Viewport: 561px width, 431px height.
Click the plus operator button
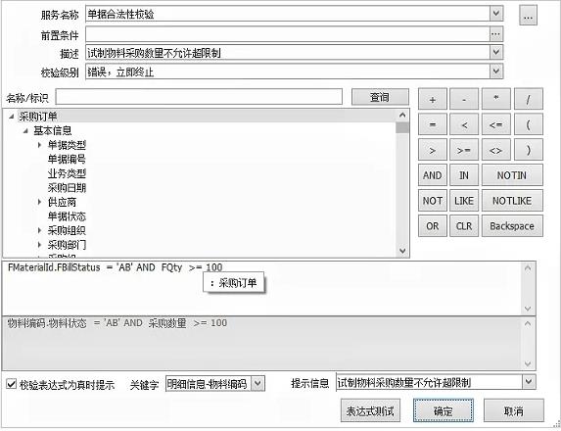pyautogui.click(x=432, y=99)
